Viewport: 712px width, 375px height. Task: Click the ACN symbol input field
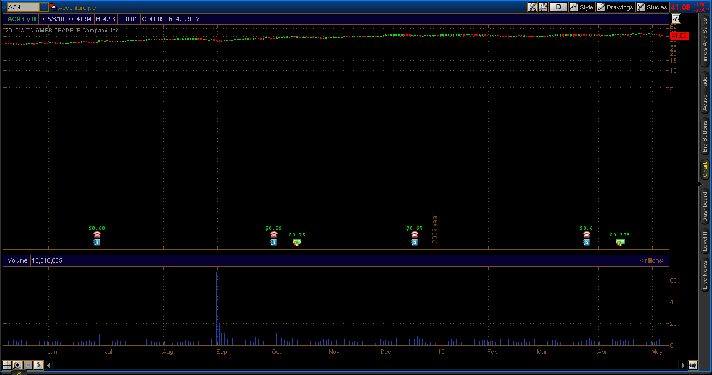(23, 7)
